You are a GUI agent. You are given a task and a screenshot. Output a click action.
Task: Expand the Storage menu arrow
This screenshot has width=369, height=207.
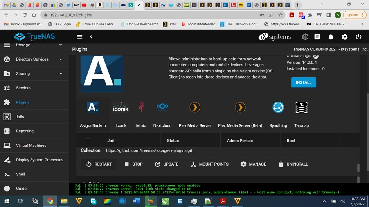pos(61,45)
